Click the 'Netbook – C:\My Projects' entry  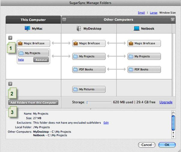point(50,135)
